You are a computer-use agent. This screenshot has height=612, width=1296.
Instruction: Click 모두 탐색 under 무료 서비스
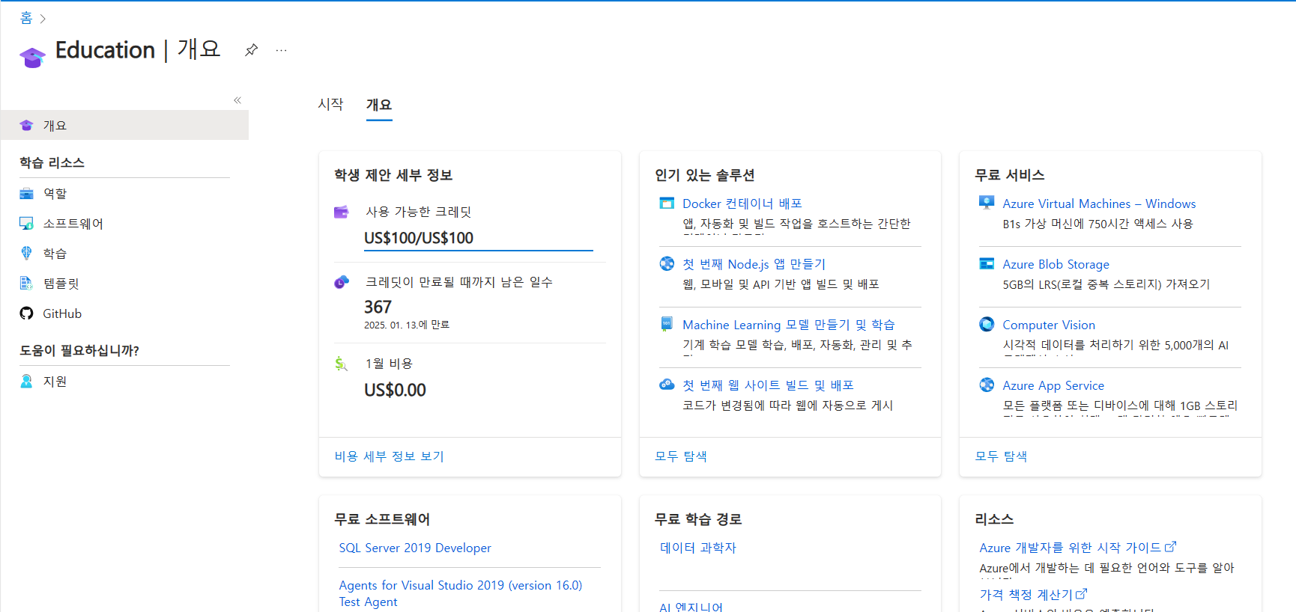(x=1001, y=456)
